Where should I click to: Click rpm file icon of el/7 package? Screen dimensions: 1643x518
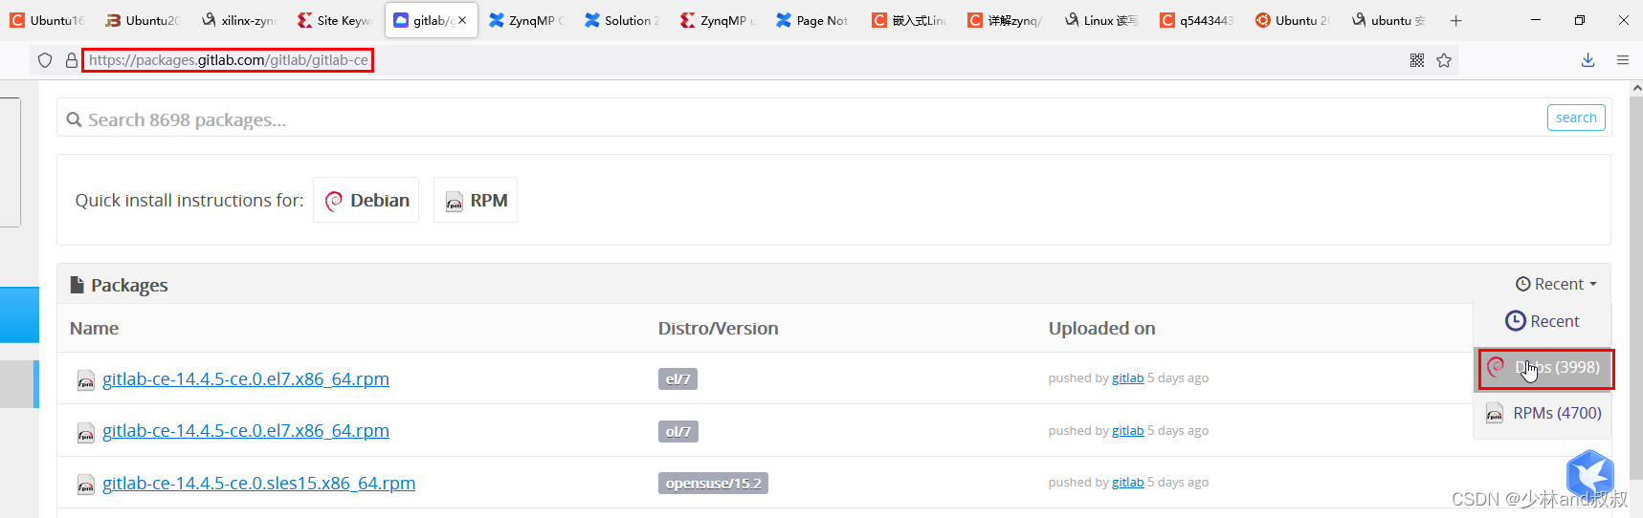[x=86, y=380]
